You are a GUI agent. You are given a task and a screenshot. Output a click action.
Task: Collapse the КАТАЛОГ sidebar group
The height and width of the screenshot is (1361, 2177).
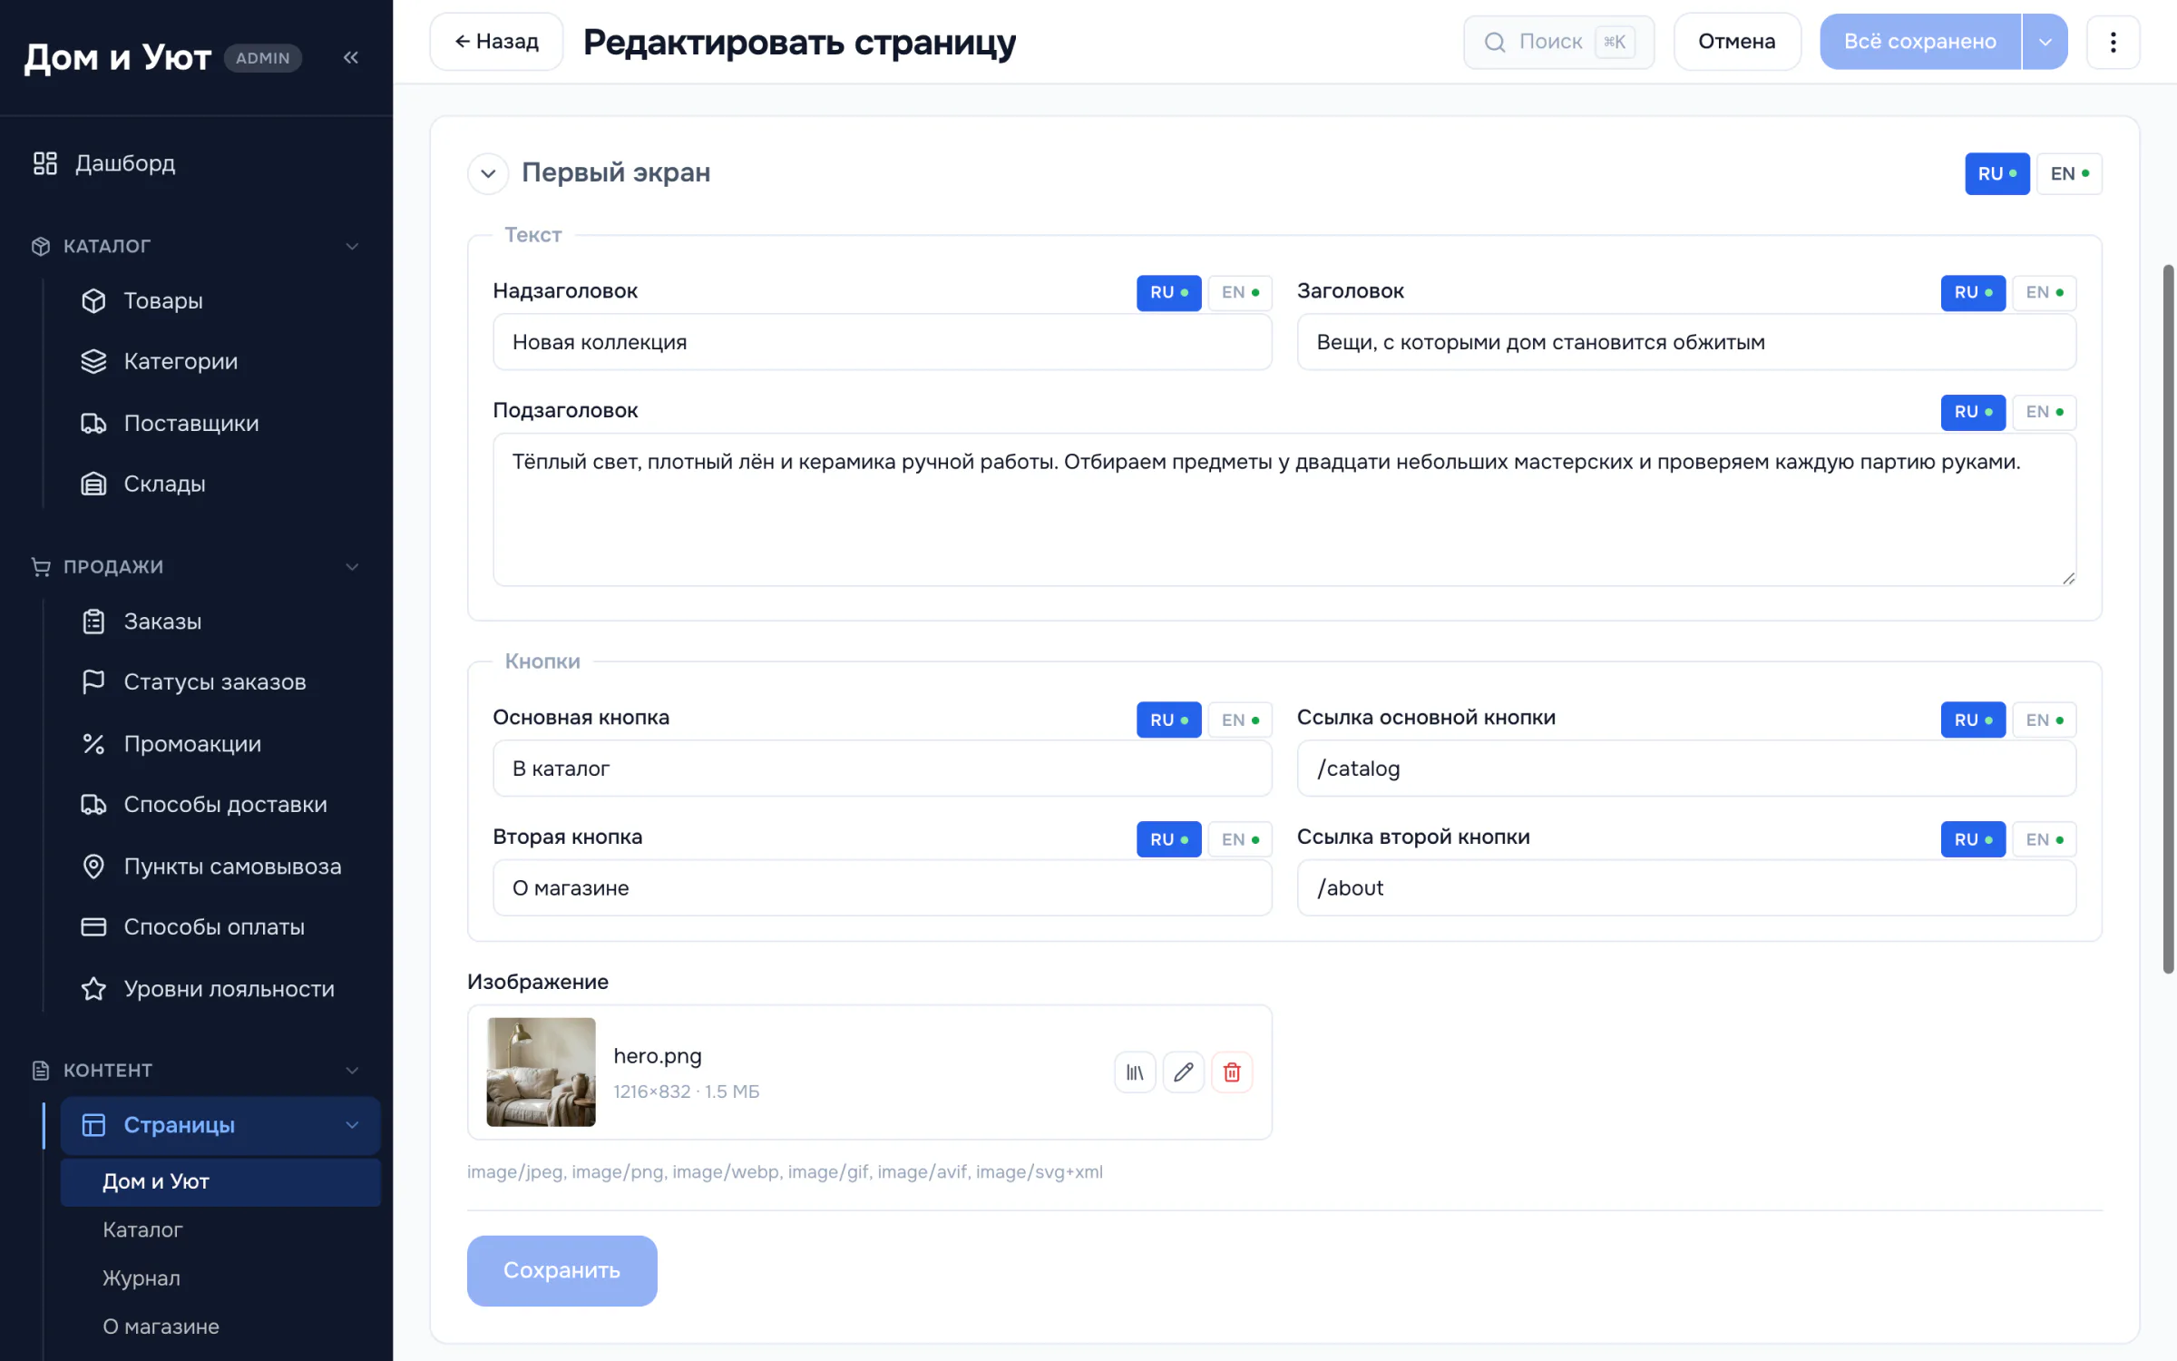click(352, 246)
